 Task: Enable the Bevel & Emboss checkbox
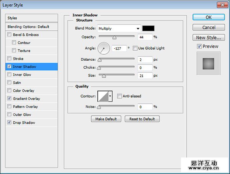coord(9,35)
